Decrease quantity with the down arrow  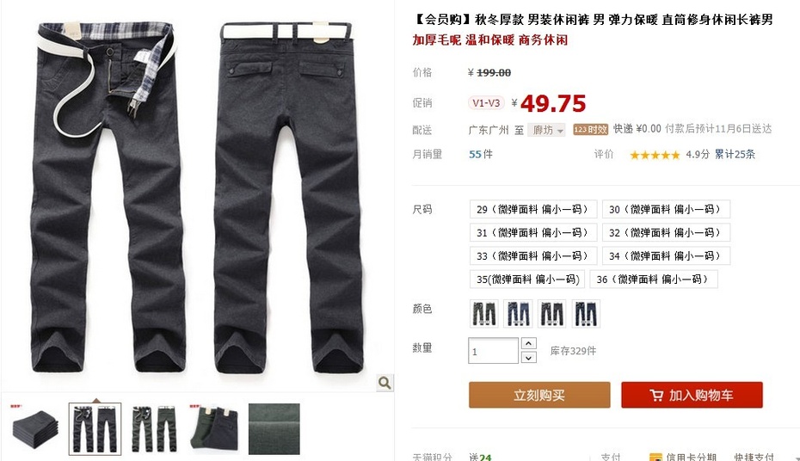(x=528, y=358)
